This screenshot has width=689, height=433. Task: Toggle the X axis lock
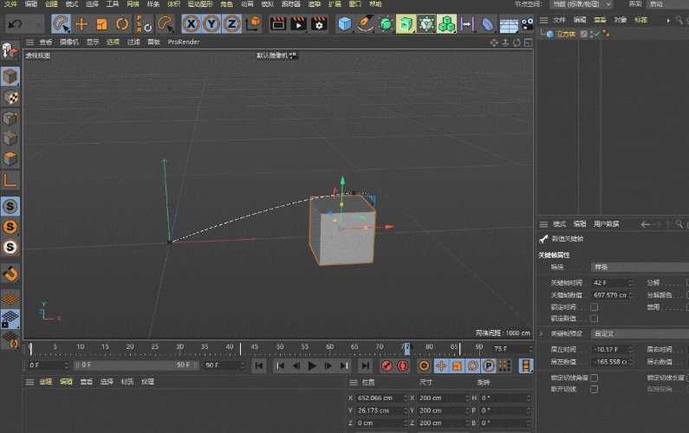coord(192,23)
